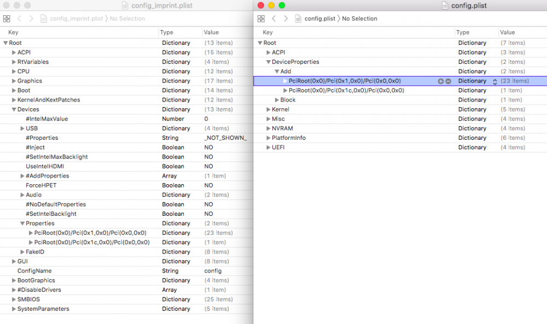This screenshot has width=547, height=324.
Task: Select the ForceHPET row
Action: pyautogui.click(x=126, y=185)
